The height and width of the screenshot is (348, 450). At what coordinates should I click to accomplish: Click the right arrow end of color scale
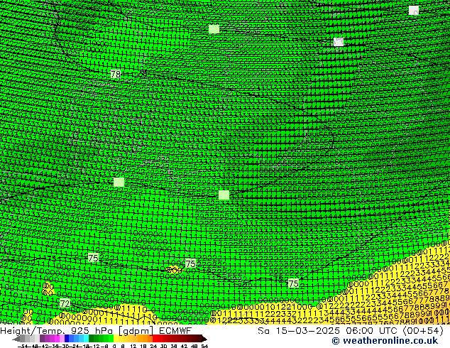(x=204, y=339)
